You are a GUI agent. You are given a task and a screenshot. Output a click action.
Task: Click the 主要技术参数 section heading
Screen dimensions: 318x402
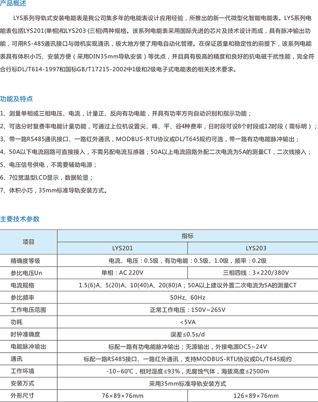19,219
